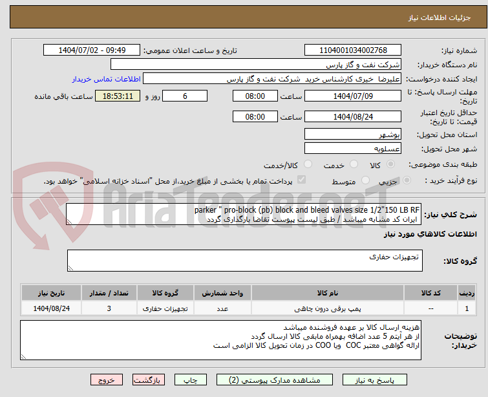Viewport: 488px width, 397px height.
Task: Click the گروه کالا textarea تجهیزات حفاری
Action: tap(244, 261)
